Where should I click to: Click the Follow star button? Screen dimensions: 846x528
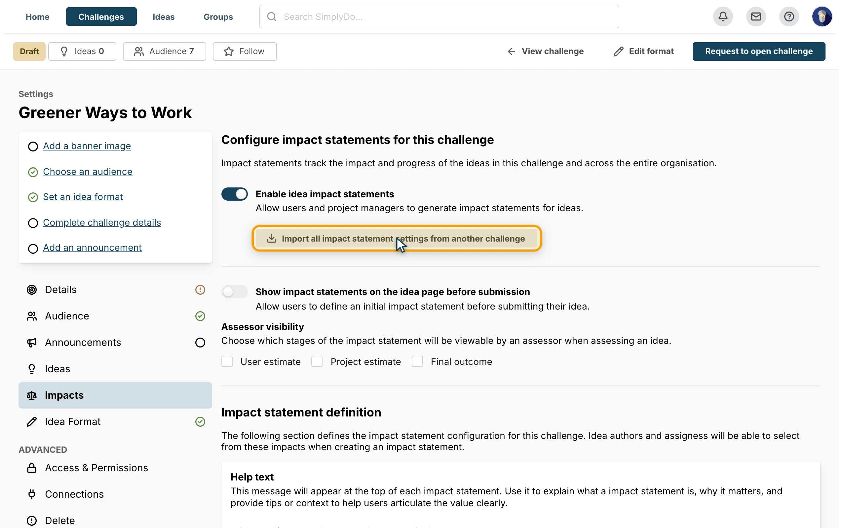tap(245, 51)
